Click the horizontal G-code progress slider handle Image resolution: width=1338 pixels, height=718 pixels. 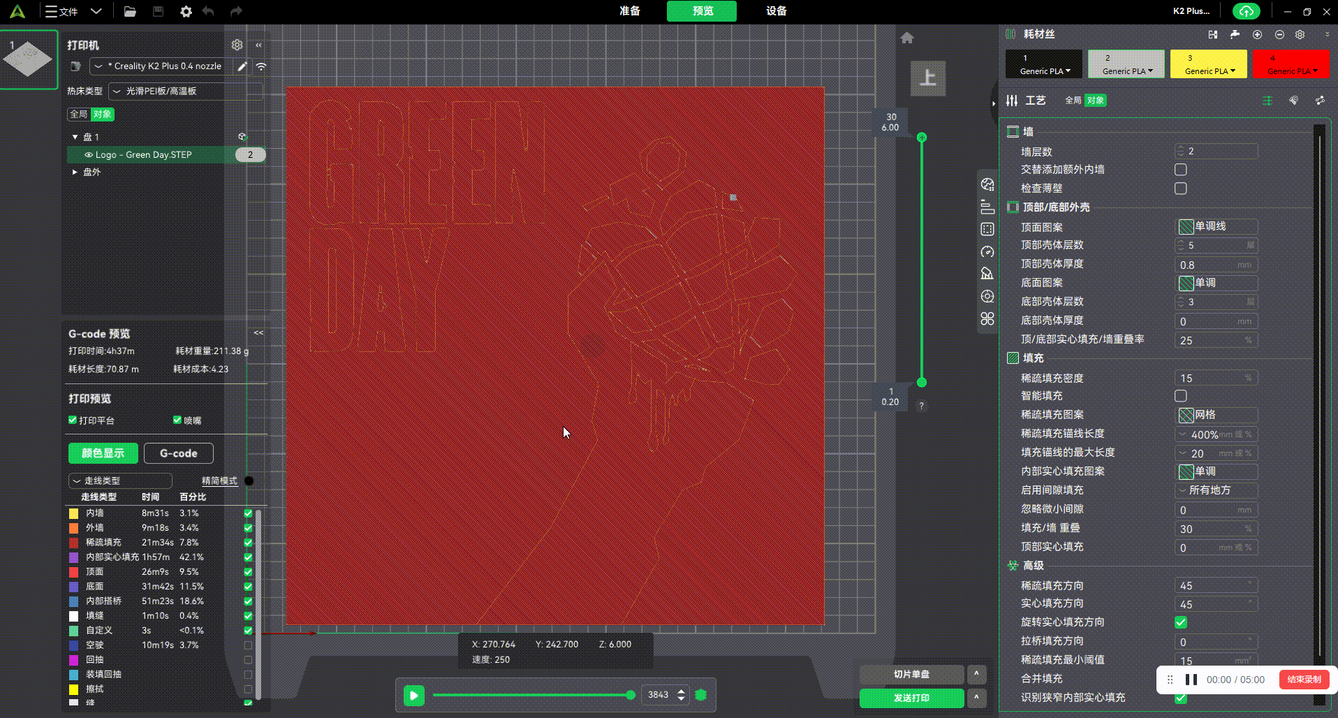click(631, 695)
